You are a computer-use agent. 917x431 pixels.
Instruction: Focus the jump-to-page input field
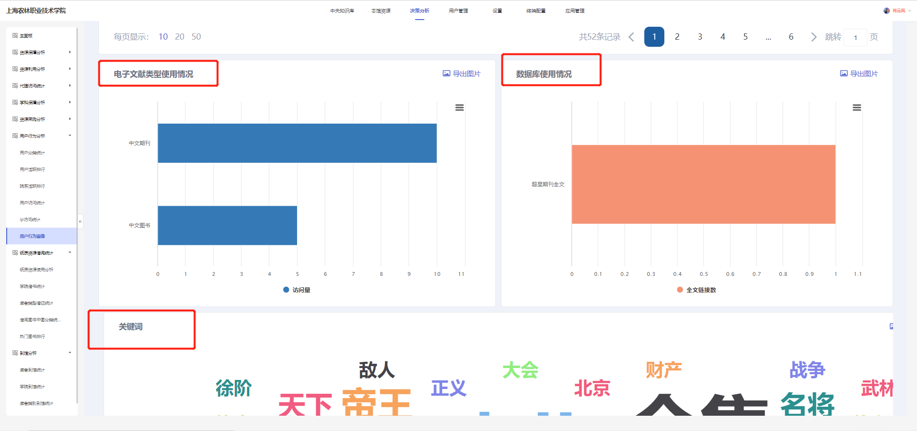pos(855,37)
